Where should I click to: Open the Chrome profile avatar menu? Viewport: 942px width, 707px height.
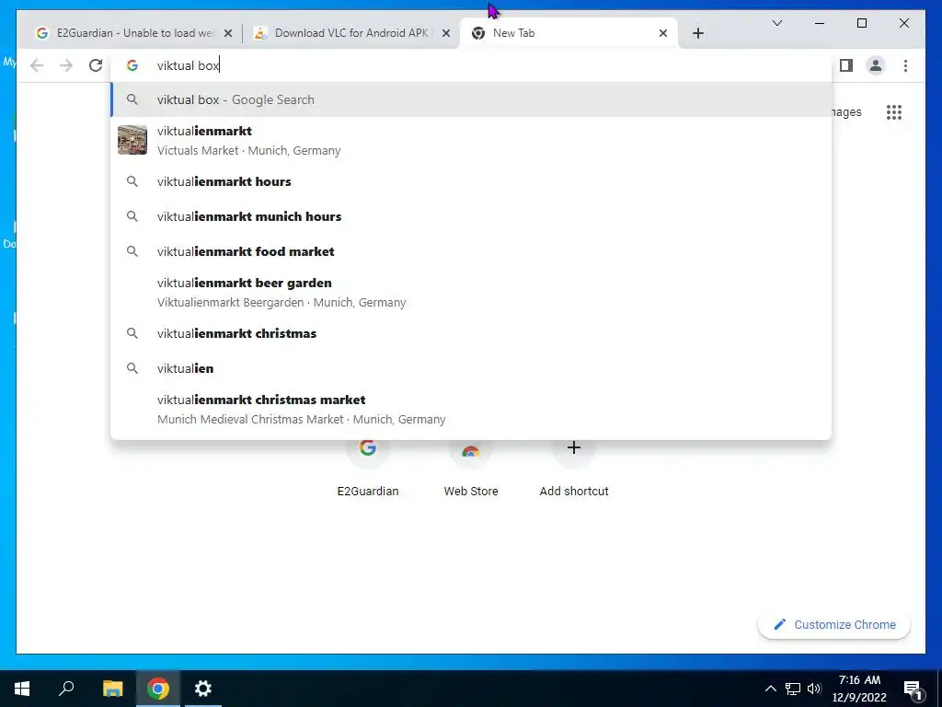click(876, 65)
